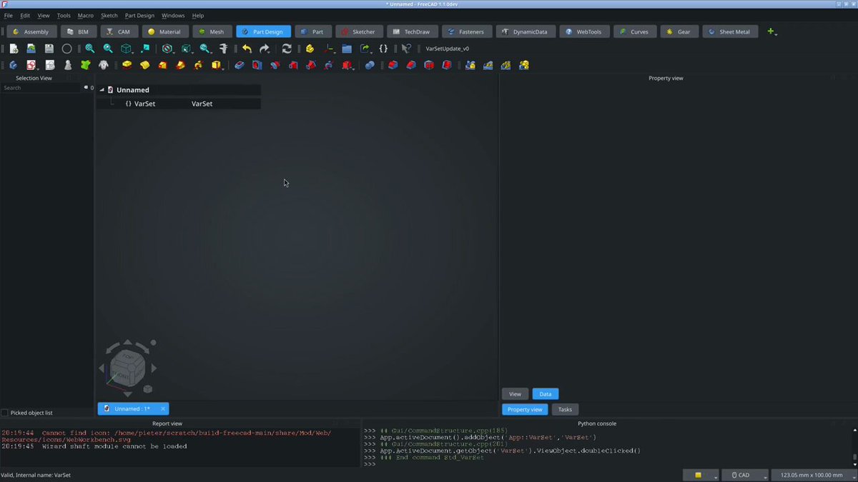Click the Boolean operation icon
Screen dimensions: 858x482
[x=370, y=65]
